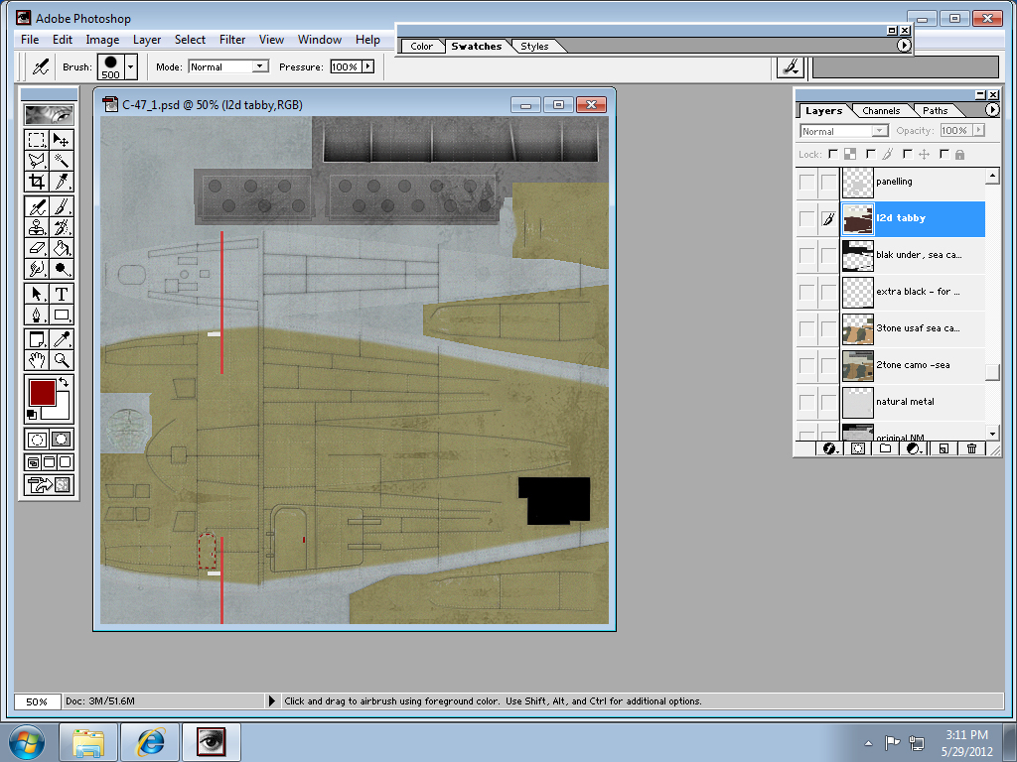This screenshot has height=762, width=1017.
Task: Enable lock position checkbox
Action: tap(908, 154)
